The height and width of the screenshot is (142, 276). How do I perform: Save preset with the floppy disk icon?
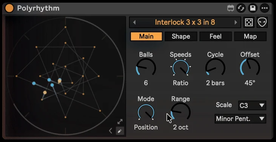pyautogui.click(x=253, y=8)
